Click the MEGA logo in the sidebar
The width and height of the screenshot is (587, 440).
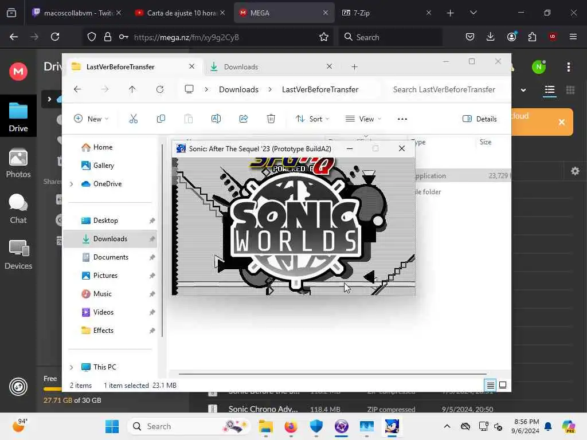[18, 71]
